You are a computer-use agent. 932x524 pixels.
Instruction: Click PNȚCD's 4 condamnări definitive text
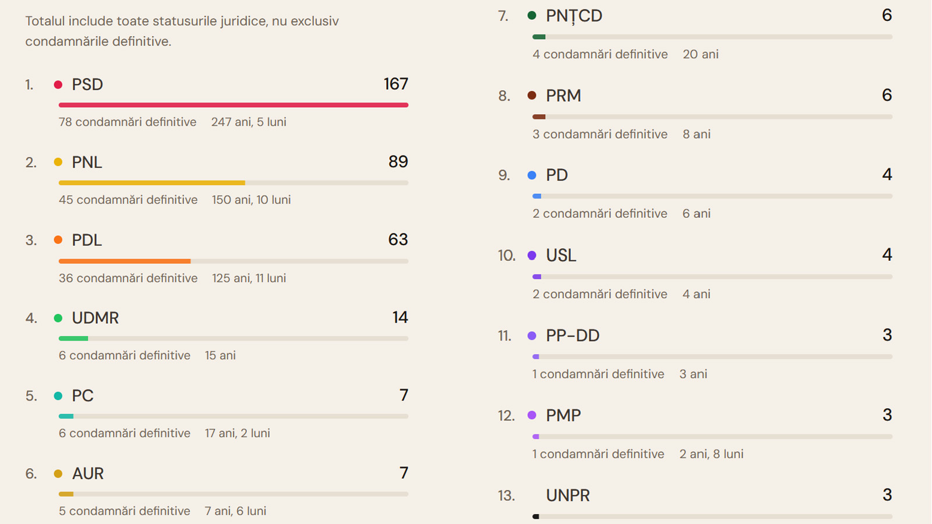coord(600,54)
